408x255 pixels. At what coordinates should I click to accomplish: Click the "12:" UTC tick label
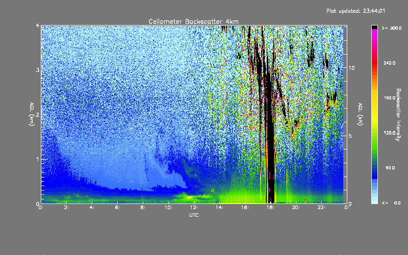coord(194,208)
